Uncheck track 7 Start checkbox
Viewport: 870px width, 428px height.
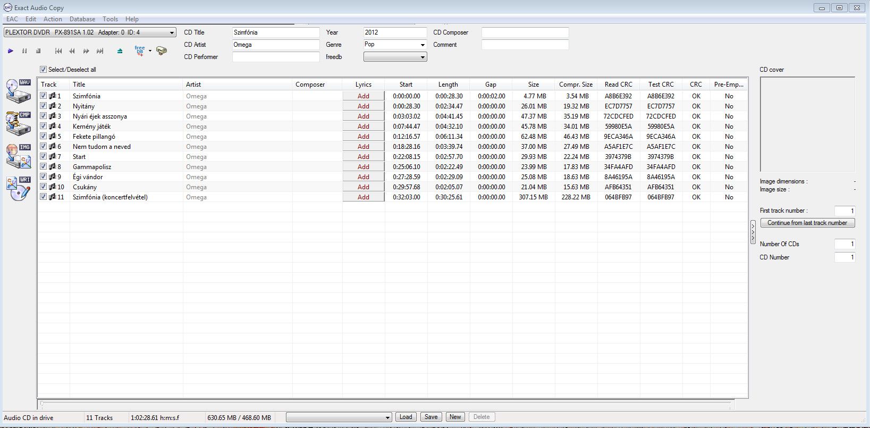(x=44, y=157)
